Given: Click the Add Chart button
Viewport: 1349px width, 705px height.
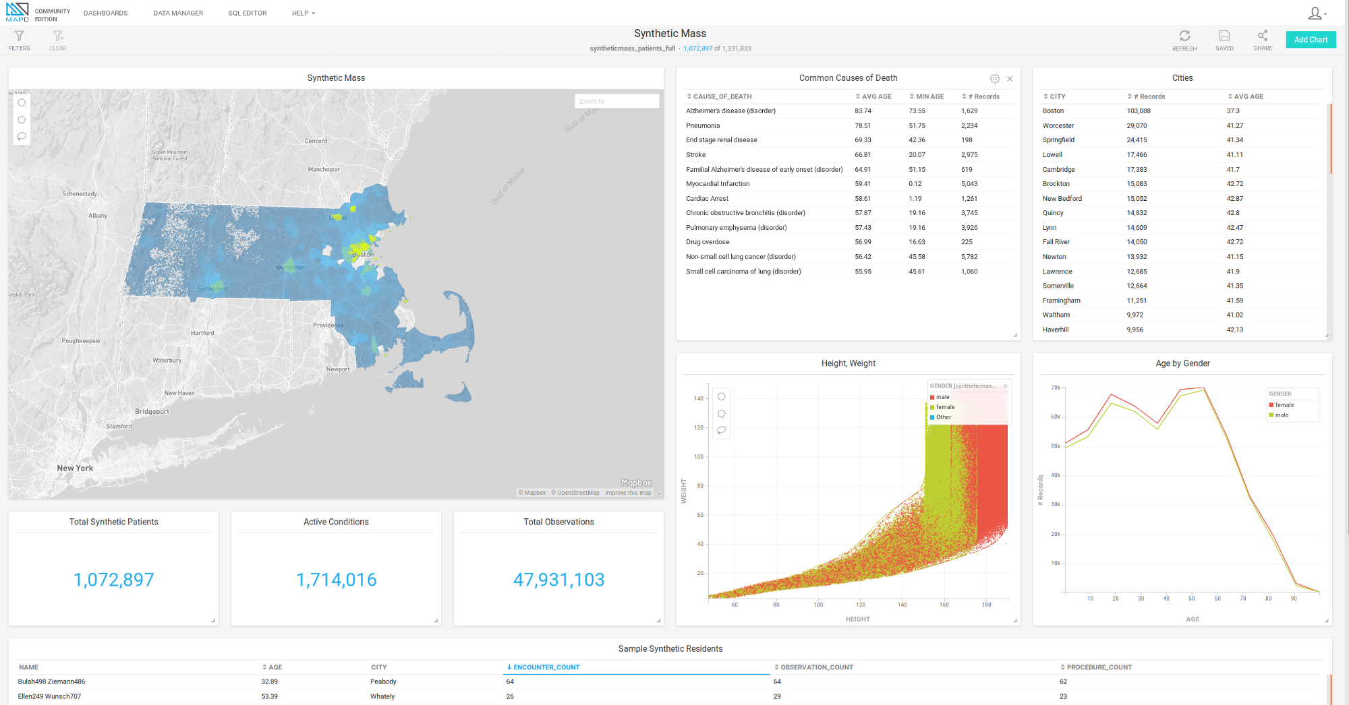Looking at the screenshot, I should 1311,40.
